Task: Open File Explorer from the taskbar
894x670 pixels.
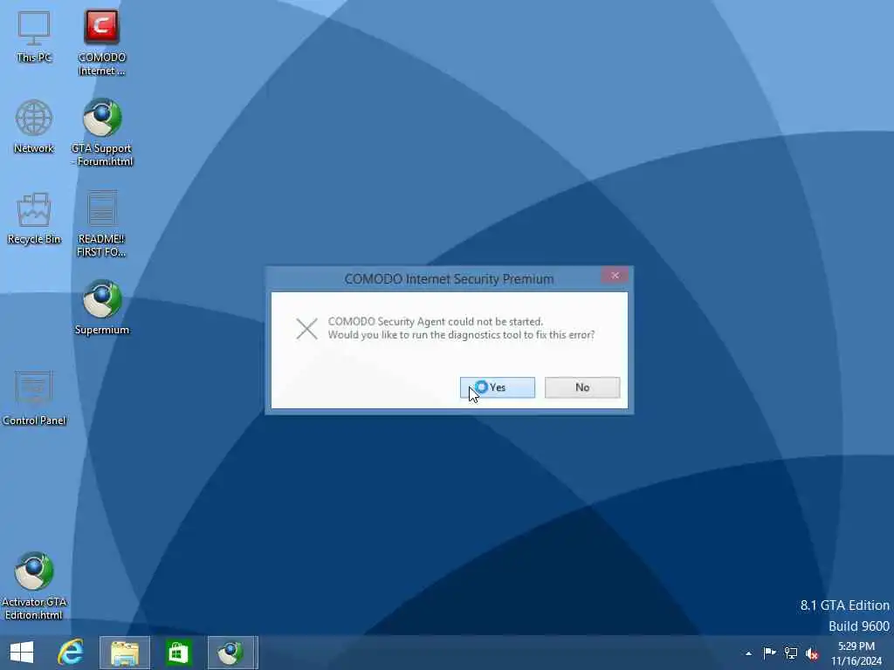Action: [x=125, y=653]
